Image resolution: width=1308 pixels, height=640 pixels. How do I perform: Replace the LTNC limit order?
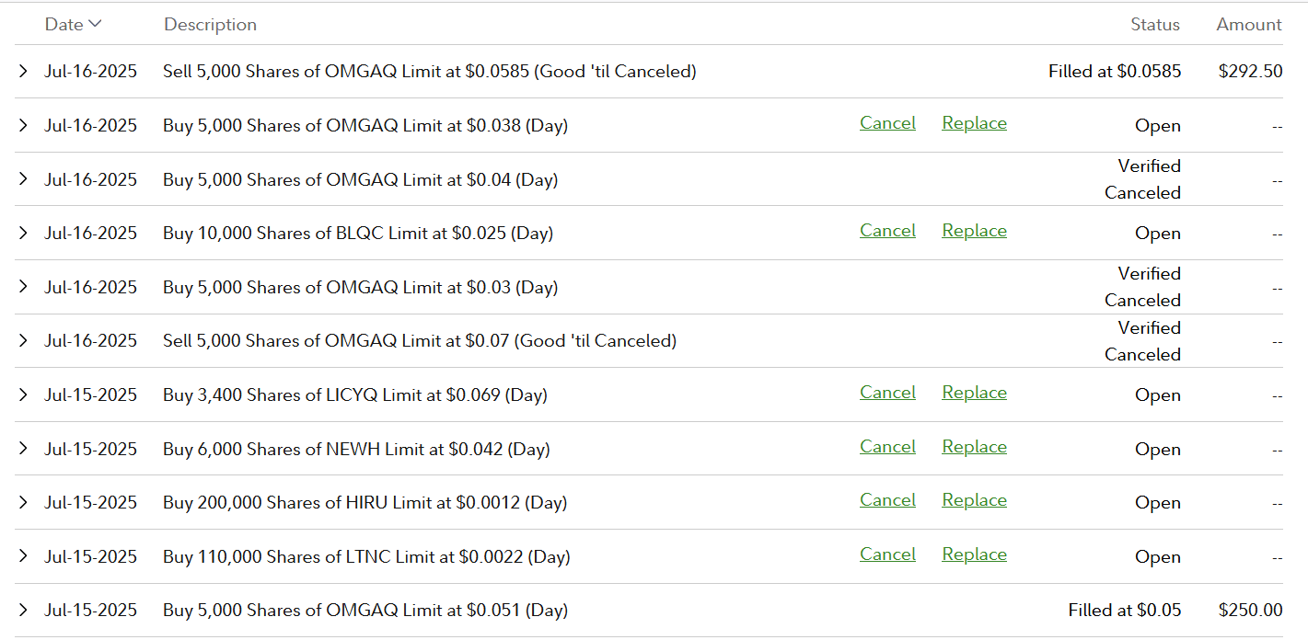(974, 554)
